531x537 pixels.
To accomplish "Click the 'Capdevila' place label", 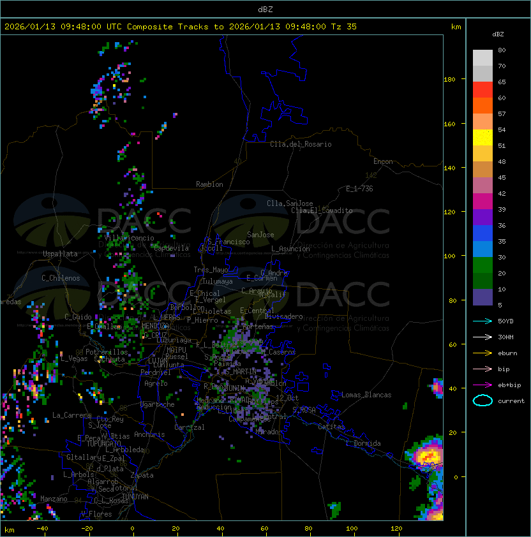I will pos(171,248).
